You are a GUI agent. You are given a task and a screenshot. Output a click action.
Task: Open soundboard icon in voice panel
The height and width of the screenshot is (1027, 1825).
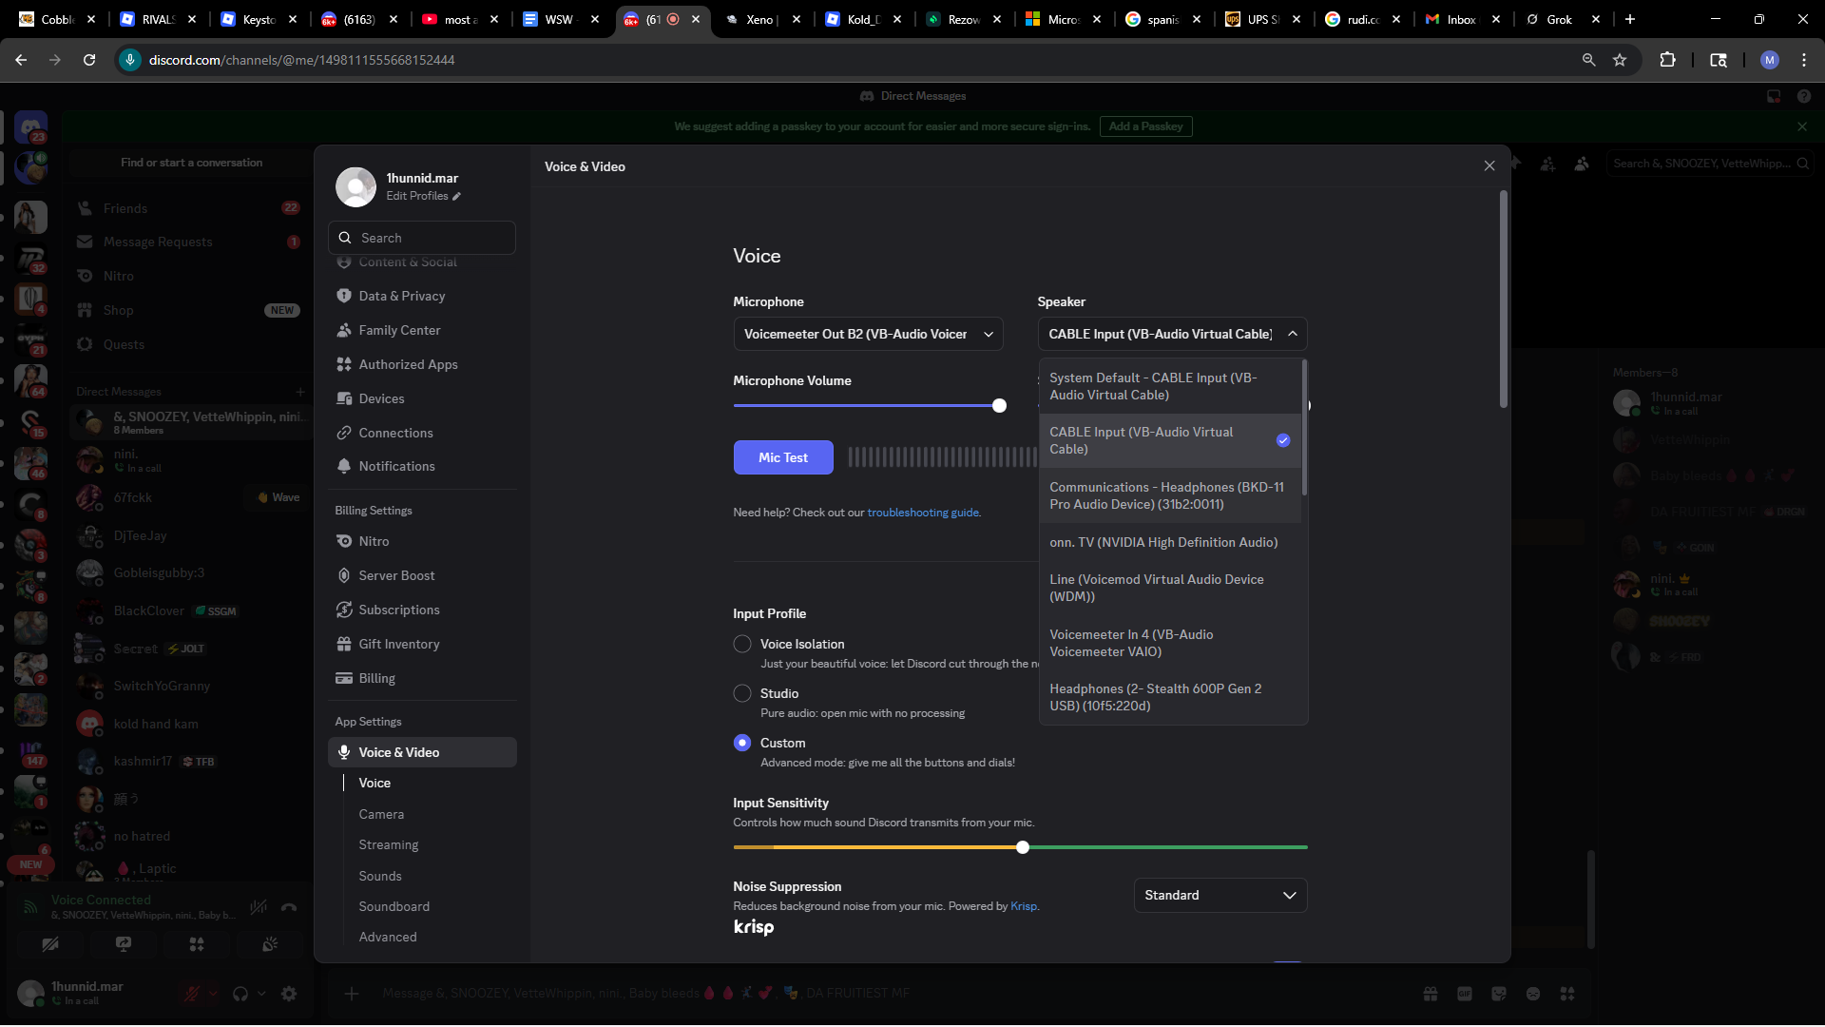point(270,944)
